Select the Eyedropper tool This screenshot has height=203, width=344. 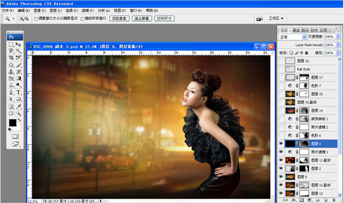19,107
